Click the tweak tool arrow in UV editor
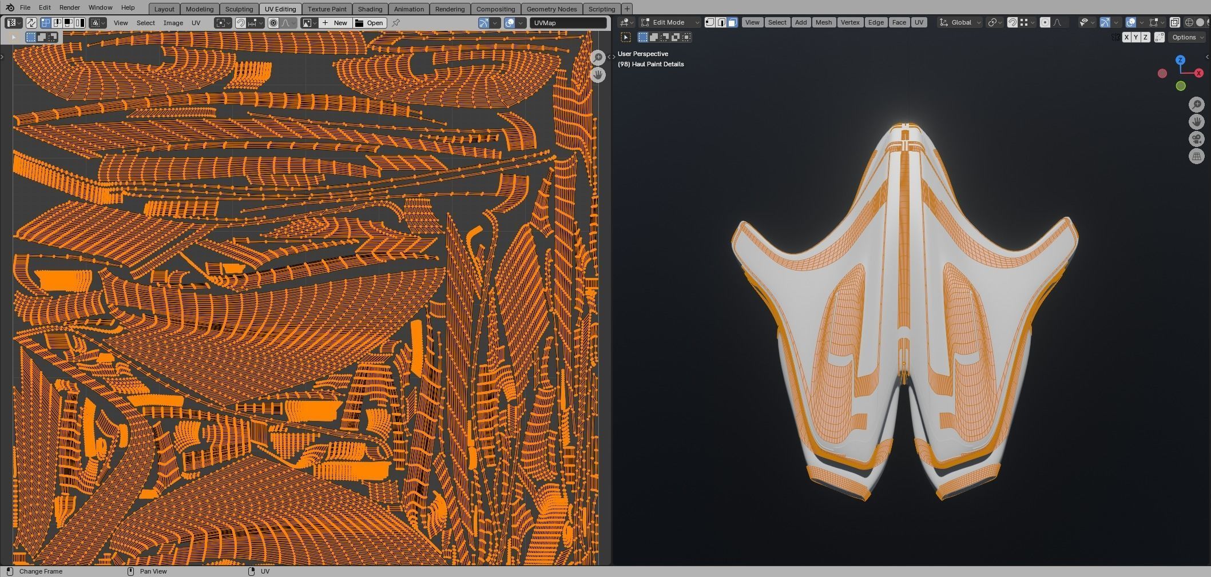Screen dimensions: 1211x577 (13, 37)
